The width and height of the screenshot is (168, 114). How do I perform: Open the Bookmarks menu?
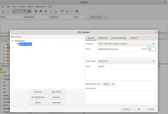(40, 7)
